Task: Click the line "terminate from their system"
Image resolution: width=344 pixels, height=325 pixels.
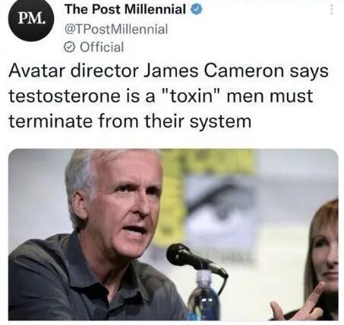Action: [x=130, y=121]
